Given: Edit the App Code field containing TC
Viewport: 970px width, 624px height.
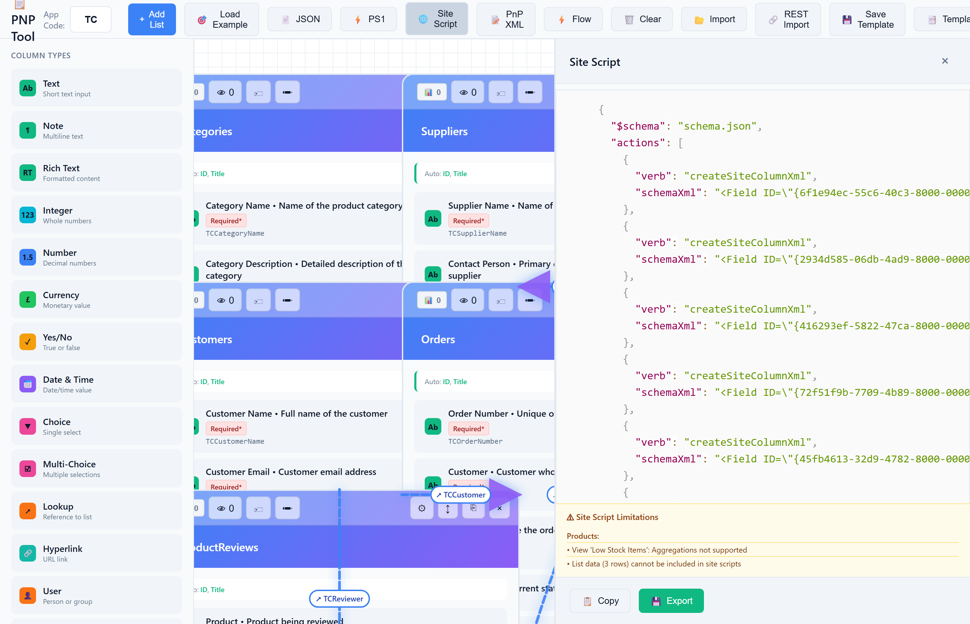Looking at the screenshot, I should click(x=91, y=19).
